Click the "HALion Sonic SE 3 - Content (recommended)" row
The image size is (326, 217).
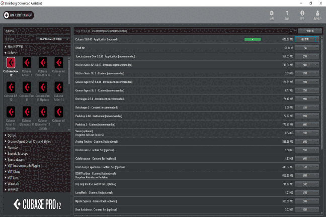pos(197,73)
